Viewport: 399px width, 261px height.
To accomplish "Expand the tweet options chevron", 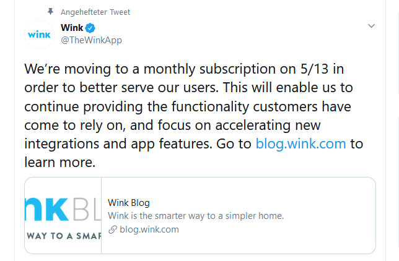I will point(371,26).
